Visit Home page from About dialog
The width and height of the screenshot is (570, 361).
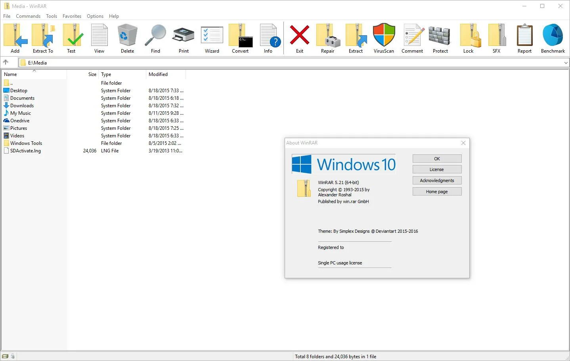point(437,192)
